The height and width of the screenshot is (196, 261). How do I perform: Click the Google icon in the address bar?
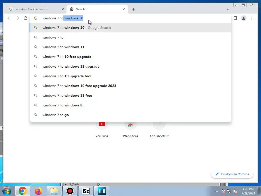36,18
